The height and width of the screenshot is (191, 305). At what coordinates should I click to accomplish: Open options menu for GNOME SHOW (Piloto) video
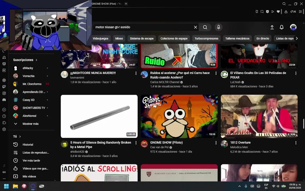pos(216,143)
